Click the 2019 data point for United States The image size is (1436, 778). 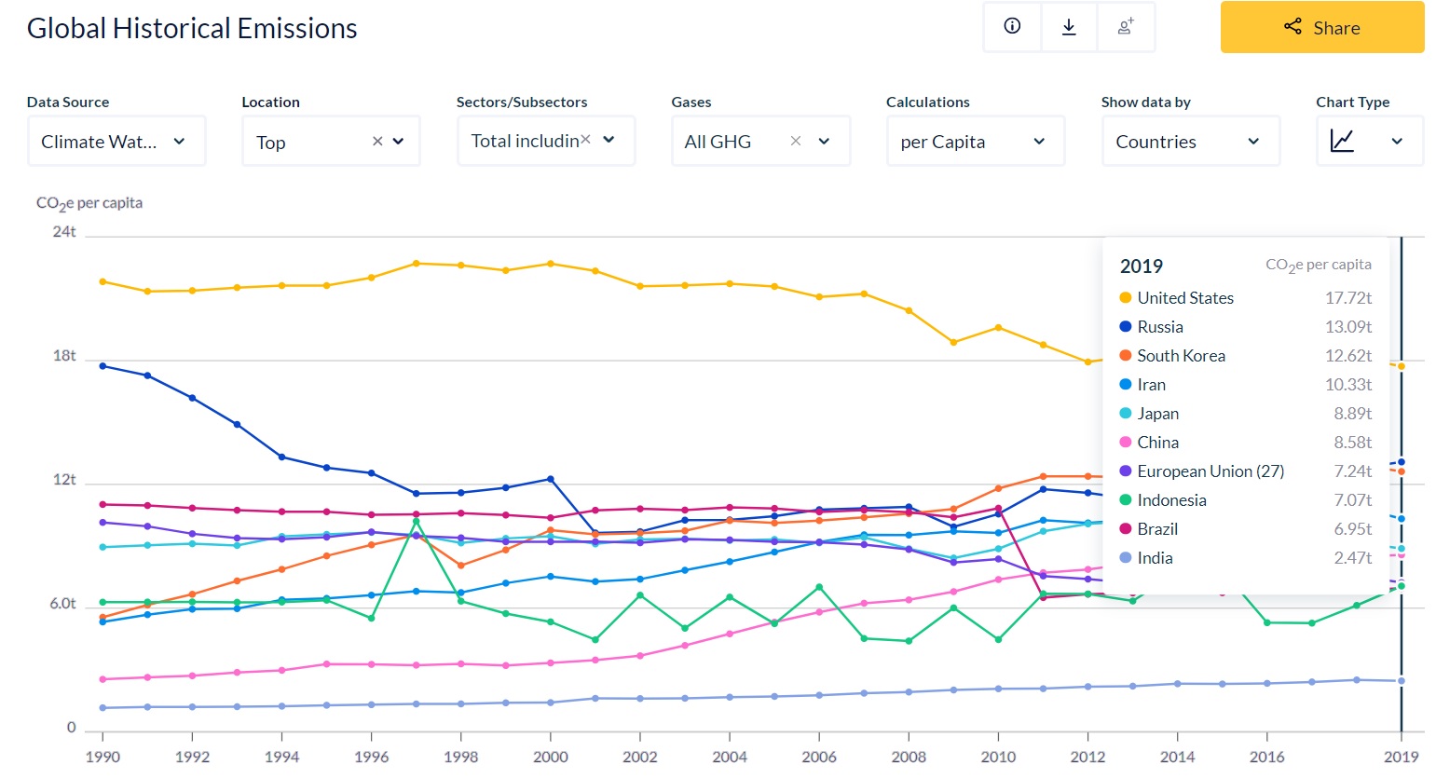click(1401, 366)
